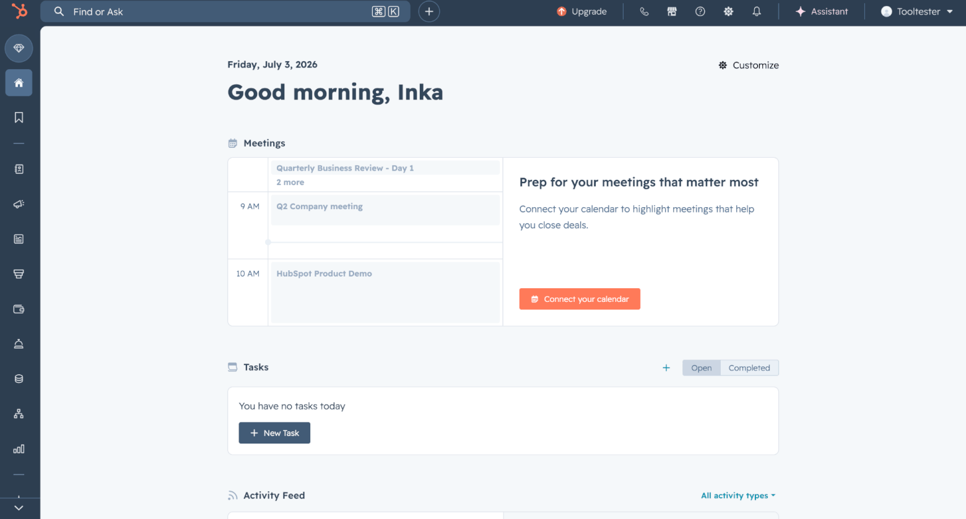Screen dimensions: 966x519
Task: Open the Notifications bell icon
Action: point(757,12)
